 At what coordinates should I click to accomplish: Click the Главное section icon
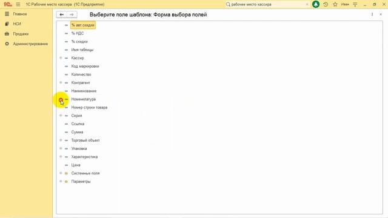pos(7,14)
